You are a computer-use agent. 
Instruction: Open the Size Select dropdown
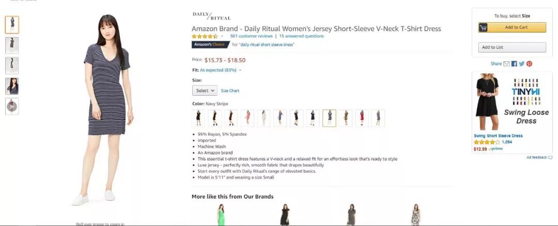click(205, 91)
